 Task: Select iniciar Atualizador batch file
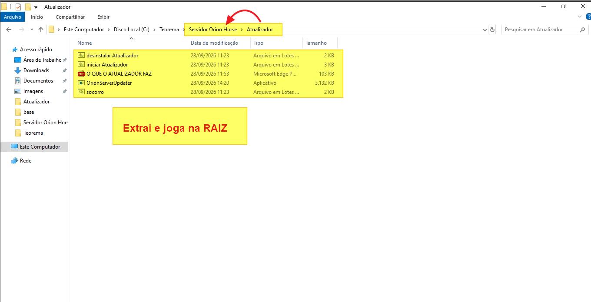tap(107, 65)
